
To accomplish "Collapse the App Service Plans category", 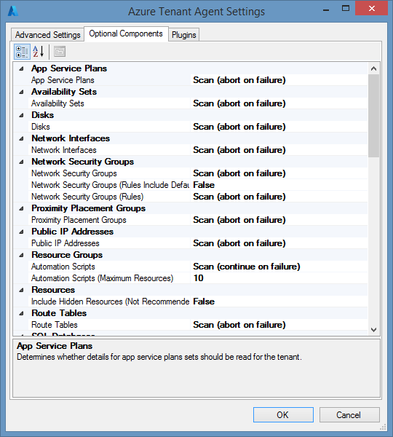I will 21,68.
